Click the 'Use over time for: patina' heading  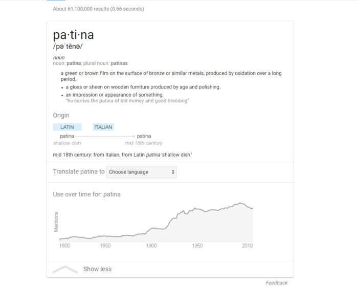point(86,194)
